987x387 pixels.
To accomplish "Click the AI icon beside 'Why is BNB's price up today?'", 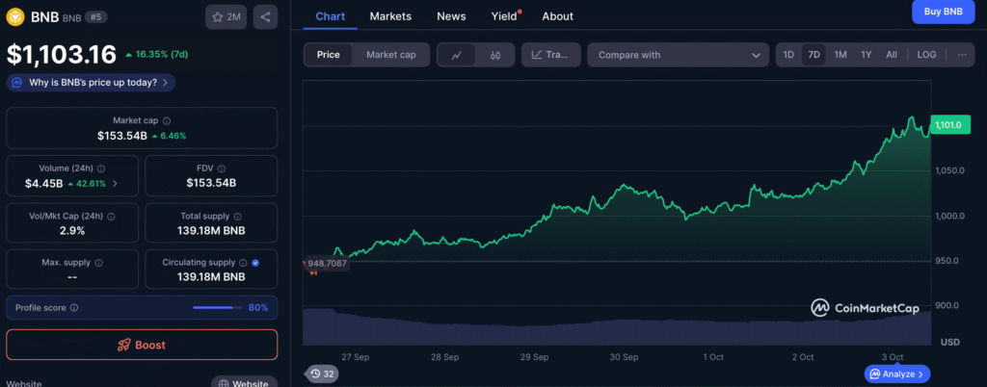I will click(17, 82).
